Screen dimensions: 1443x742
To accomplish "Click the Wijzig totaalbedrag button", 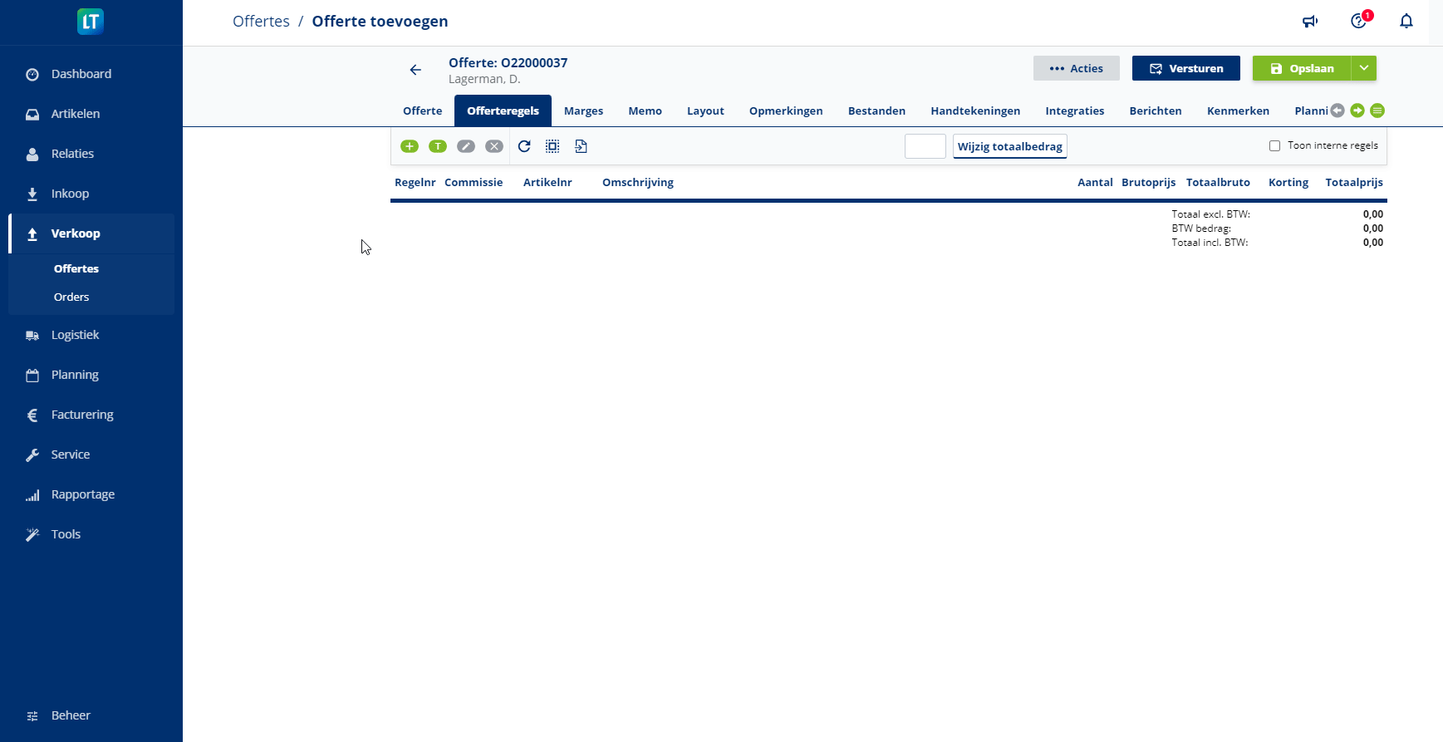I will (x=1009, y=146).
